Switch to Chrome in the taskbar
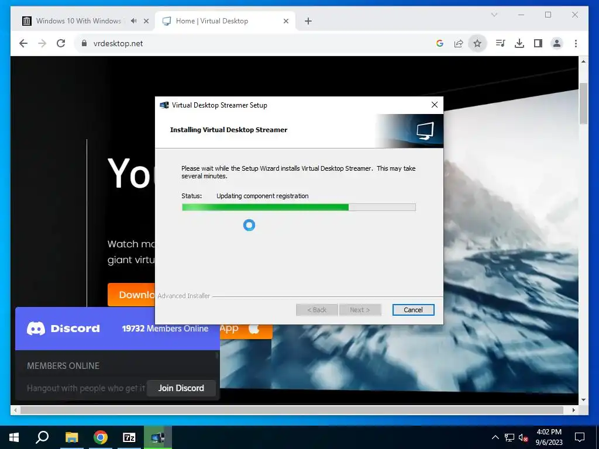This screenshot has width=599, height=449. point(101,437)
